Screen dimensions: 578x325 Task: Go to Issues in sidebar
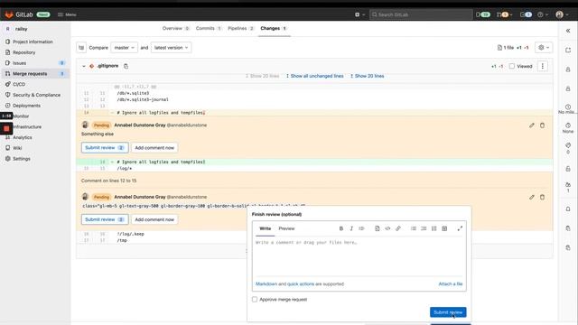coord(19,63)
